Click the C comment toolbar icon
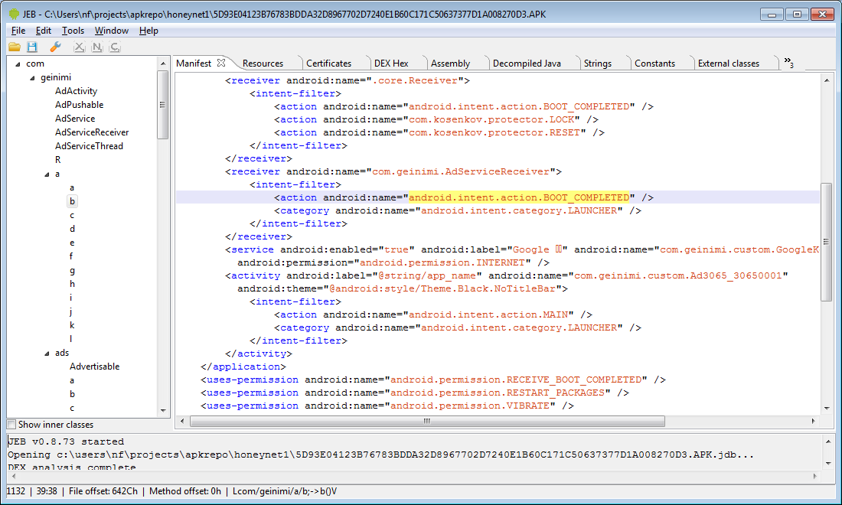The width and height of the screenshot is (842, 505). coord(115,47)
